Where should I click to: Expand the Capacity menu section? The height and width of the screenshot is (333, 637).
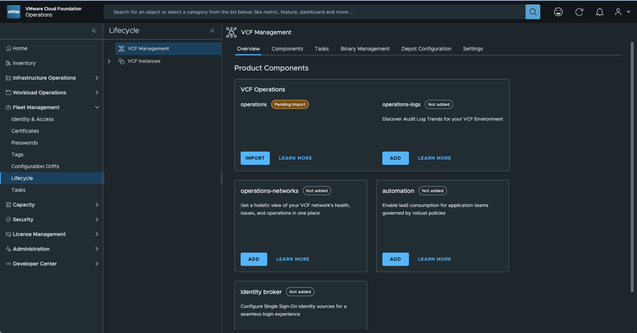(97, 205)
